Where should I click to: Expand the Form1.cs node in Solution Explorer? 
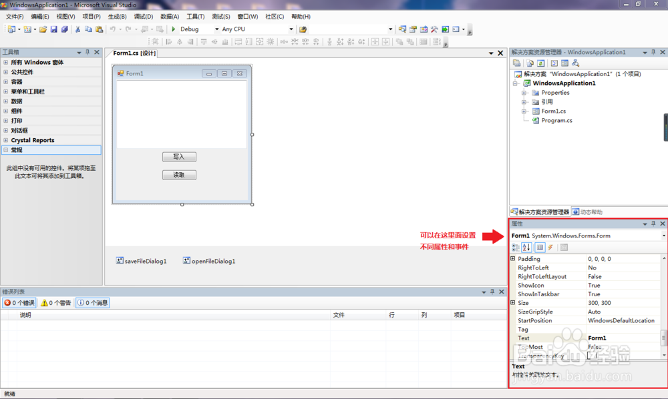tap(524, 111)
